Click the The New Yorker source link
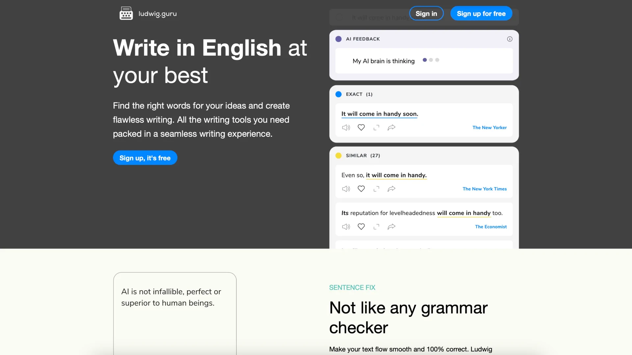Image resolution: width=632 pixels, height=355 pixels. tap(489, 128)
